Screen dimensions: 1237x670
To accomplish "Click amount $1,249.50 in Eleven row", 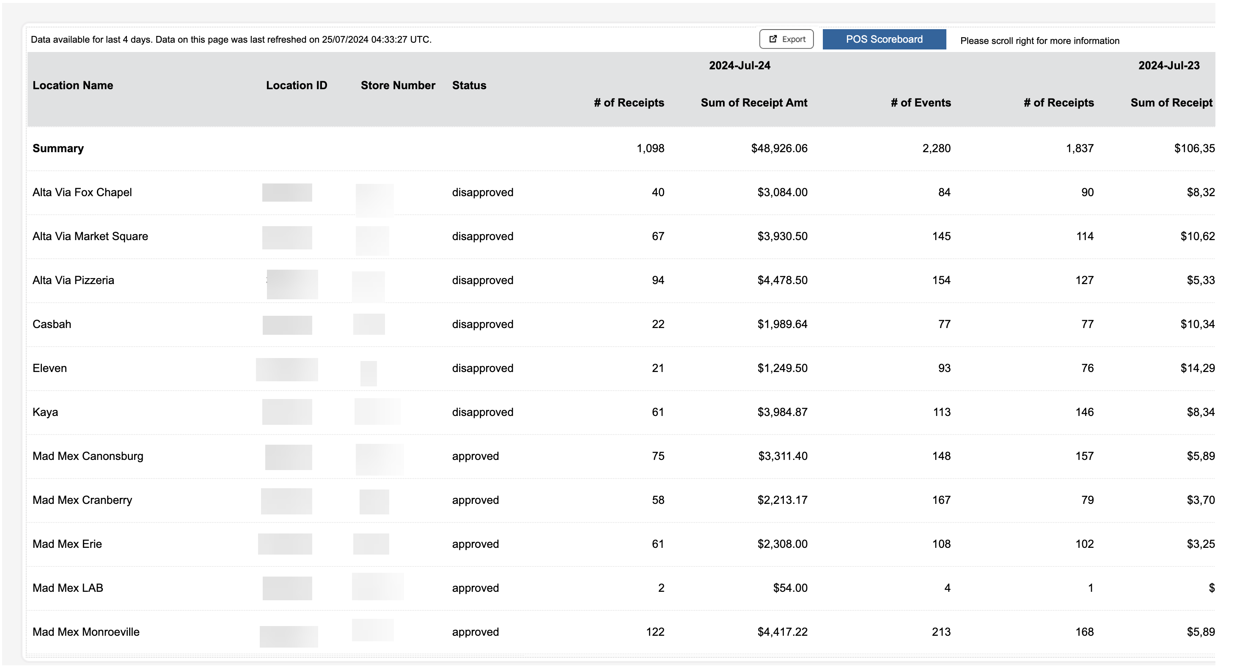I will pyautogui.click(x=782, y=369).
